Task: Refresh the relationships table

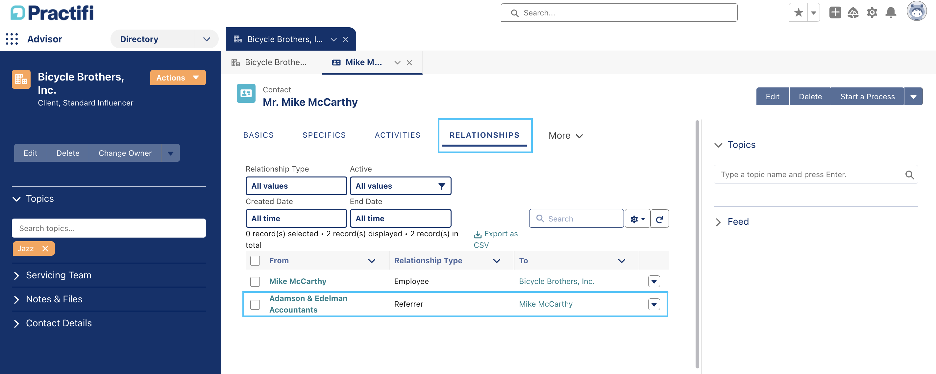Action: pyautogui.click(x=659, y=219)
